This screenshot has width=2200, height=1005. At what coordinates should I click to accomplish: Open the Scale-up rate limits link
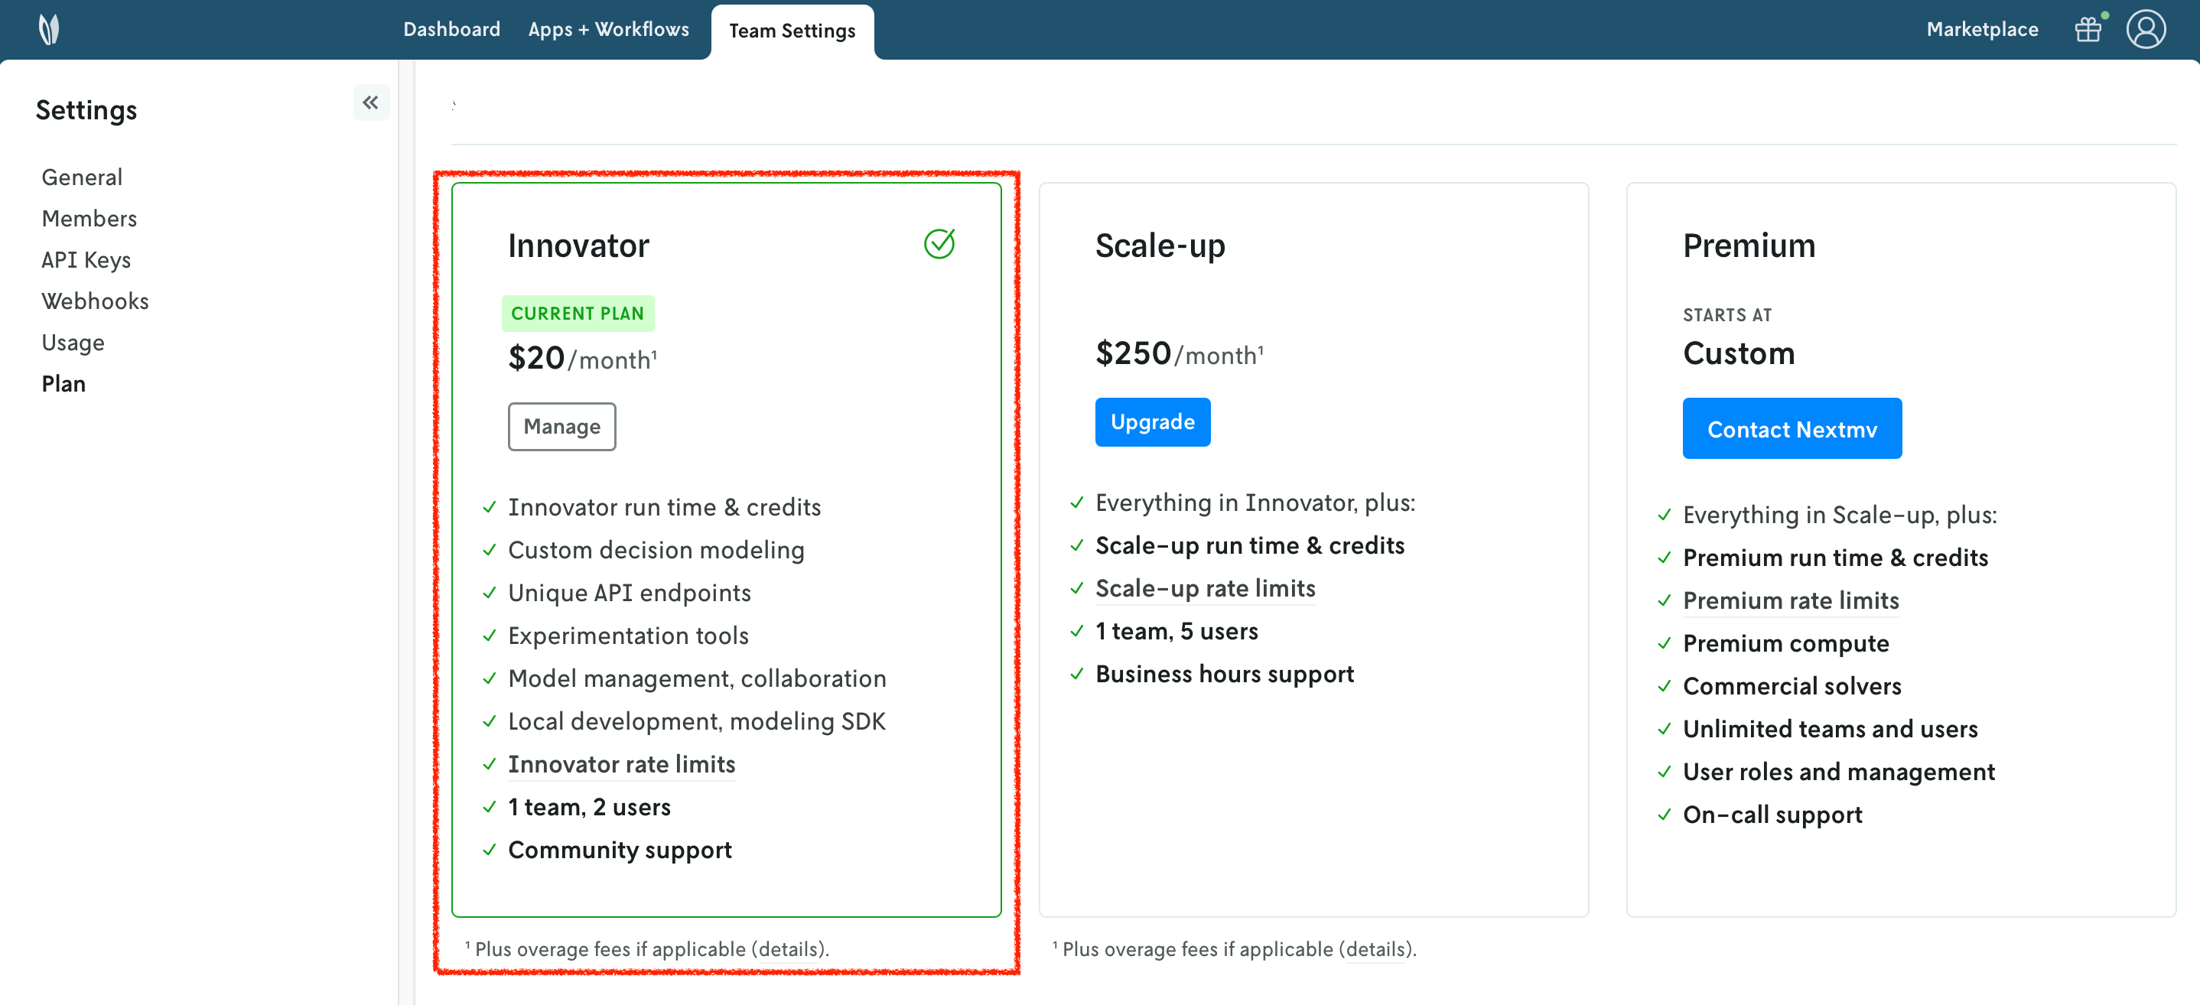[1204, 588]
